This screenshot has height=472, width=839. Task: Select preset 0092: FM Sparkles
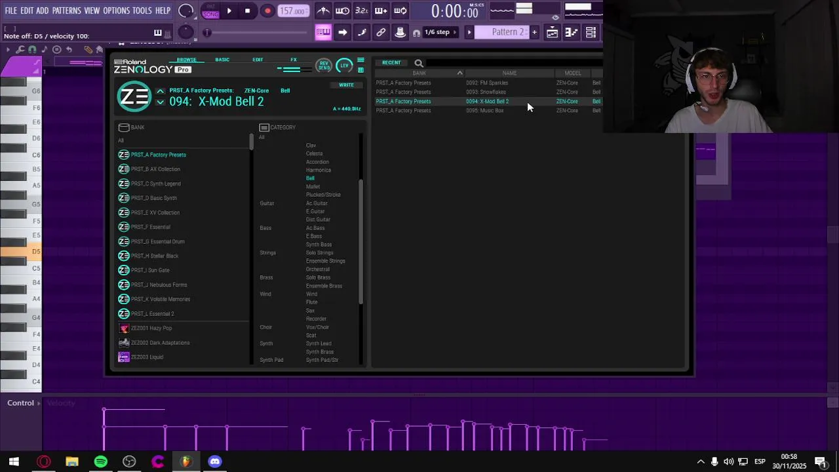(488, 83)
